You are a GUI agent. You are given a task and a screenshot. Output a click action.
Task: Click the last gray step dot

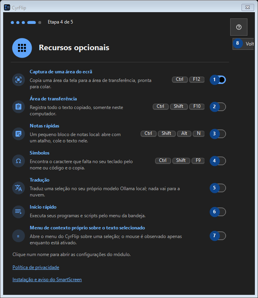tap(40, 22)
